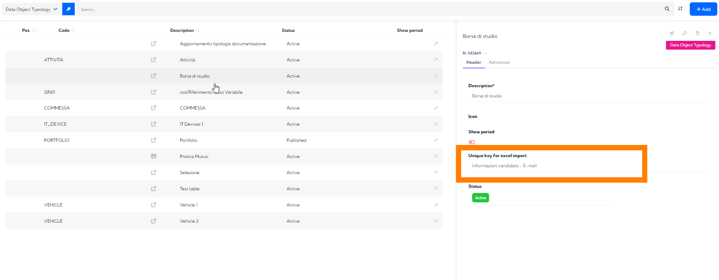Click the Published status of Portfolio
This screenshot has height=280, width=719.
coord(297,140)
